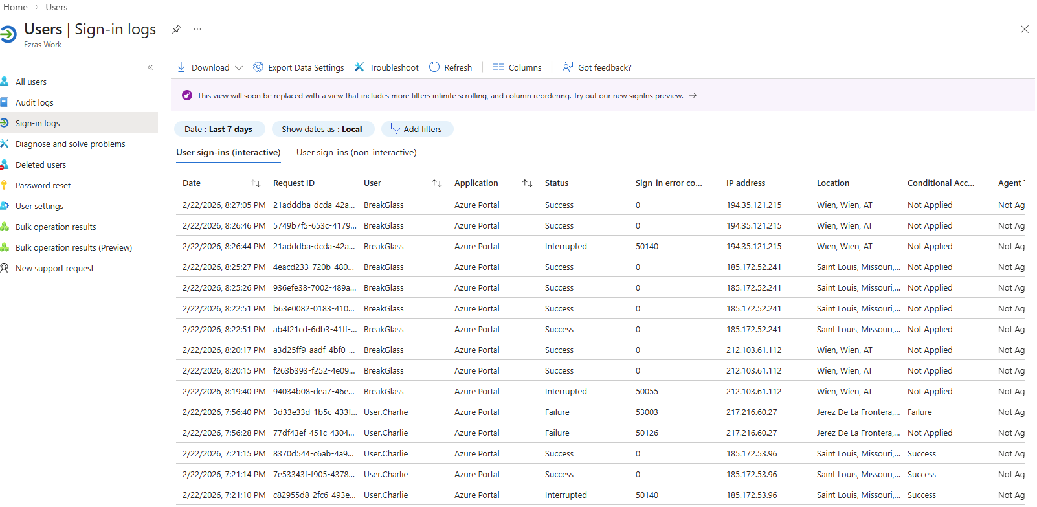Viewport: 1037px width, 507px height.
Task: Switch to User sign-ins (non-interactive) tab
Action: [x=357, y=153]
